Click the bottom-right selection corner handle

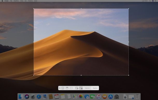128,75
